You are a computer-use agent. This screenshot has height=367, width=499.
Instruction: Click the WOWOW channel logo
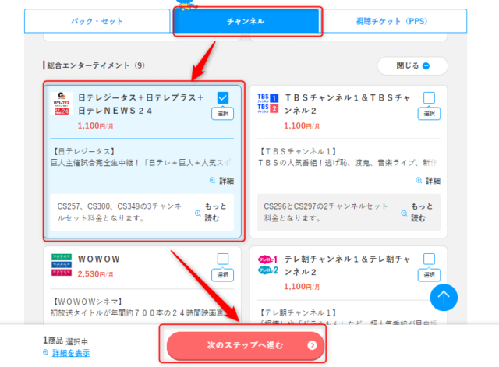pyautogui.click(x=62, y=265)
